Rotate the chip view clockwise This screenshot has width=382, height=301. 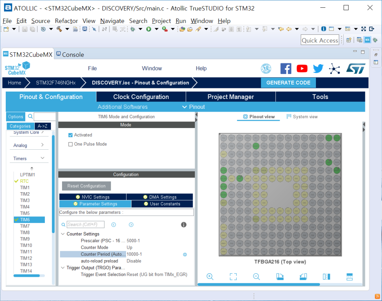click(280, 276)
